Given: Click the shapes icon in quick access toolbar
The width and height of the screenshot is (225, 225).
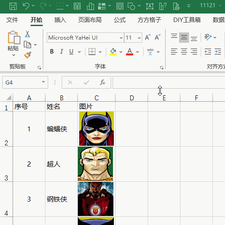Looking at the screenshot, I should (131, 6).
